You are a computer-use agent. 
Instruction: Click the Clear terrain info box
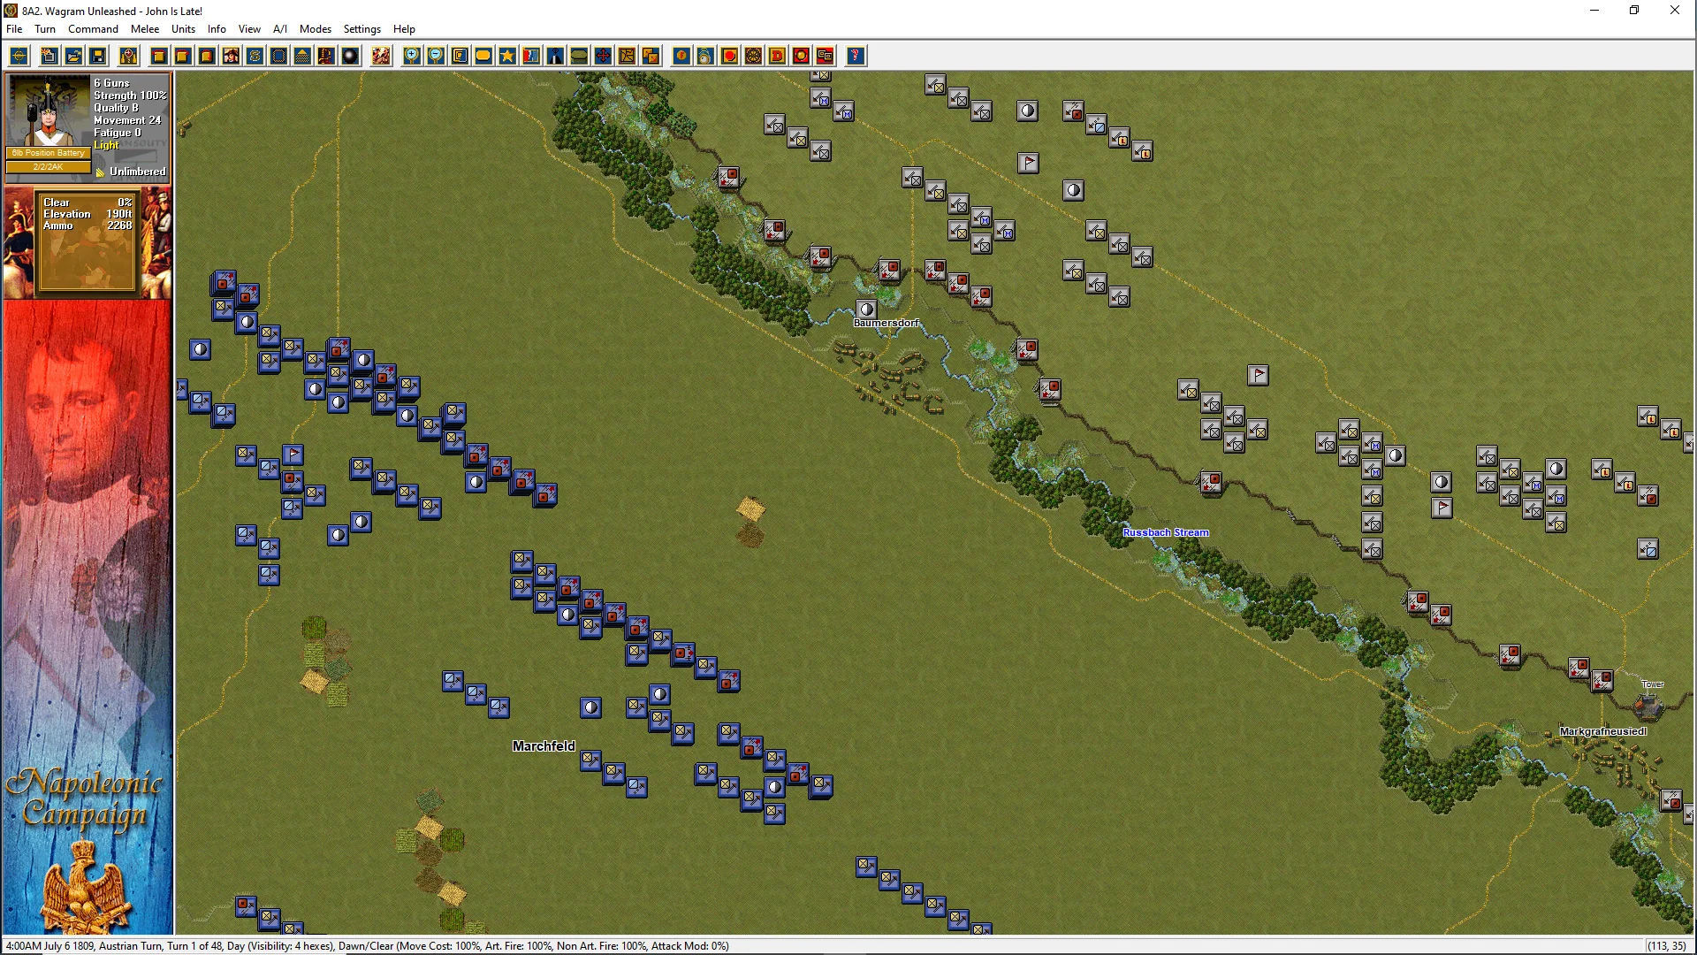(87, 241)
